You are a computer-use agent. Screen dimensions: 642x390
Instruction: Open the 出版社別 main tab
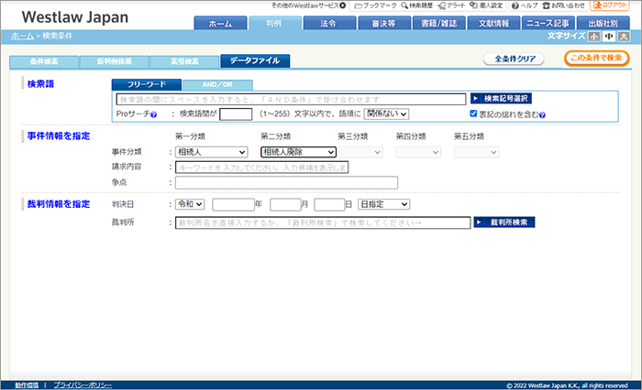(603, 23)
